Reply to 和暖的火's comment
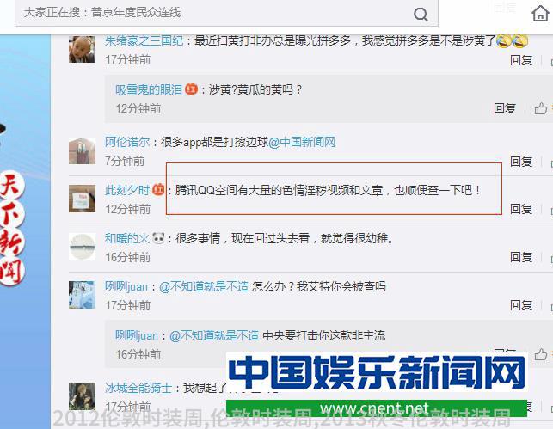 521,256
